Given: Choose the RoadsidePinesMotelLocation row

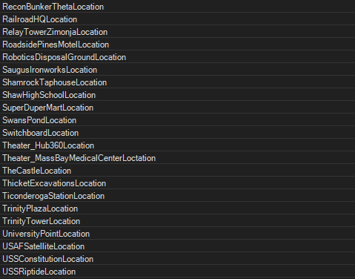Looking at the screenshot, I should pos(177,45).
